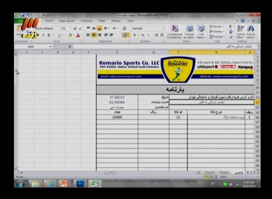Screen dimensions: 272x199
Task: Expand the Name Box dropdown showing A13
Action: (50, 47)
